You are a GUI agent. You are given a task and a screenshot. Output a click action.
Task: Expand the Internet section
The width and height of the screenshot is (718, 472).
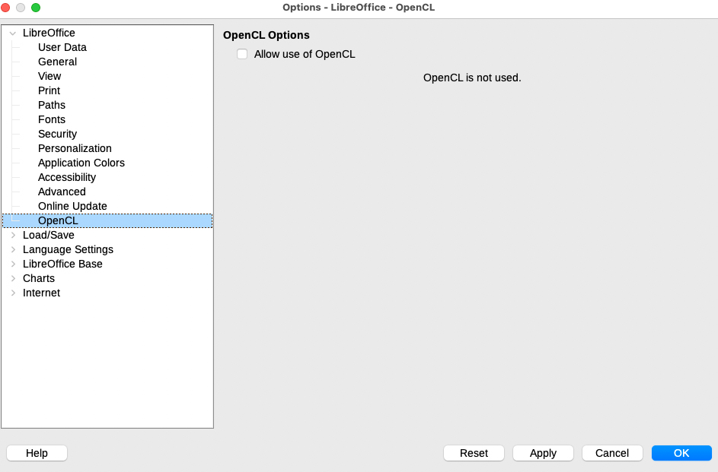click(13, 293)
